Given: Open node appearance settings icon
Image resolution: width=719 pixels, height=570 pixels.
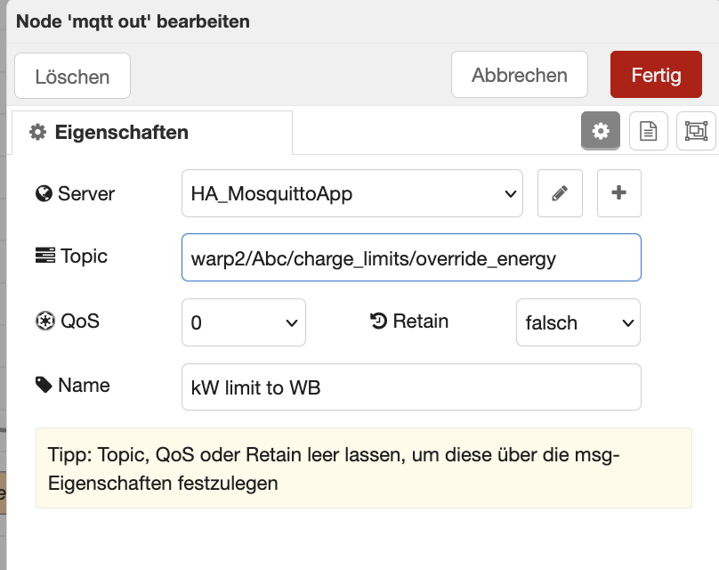Looking at the screenshot, I should click(696, 131).
